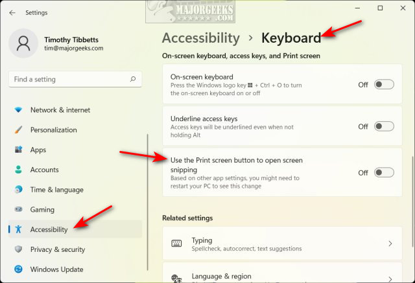Click the Accounts person icon
Image resolution: width=415 pixels, height=283 pixels.
(18, 170)
